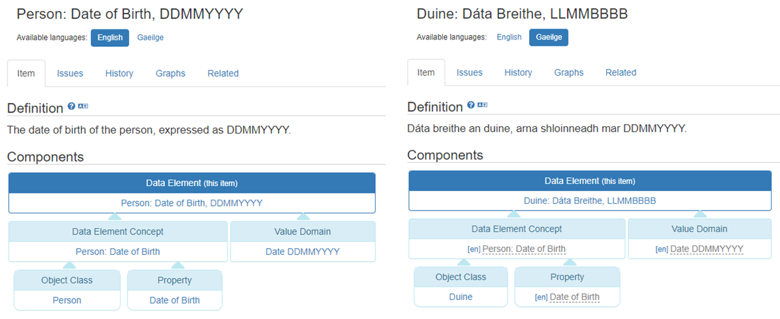Switch the left page to Gaeilge
Image resolution: width=780 pixels, height=319 pixels.
(x=150, y=37)
